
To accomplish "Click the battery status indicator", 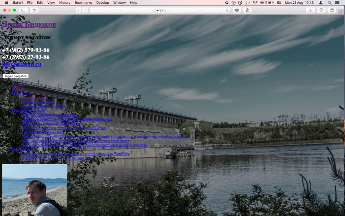I will (267, 3).
